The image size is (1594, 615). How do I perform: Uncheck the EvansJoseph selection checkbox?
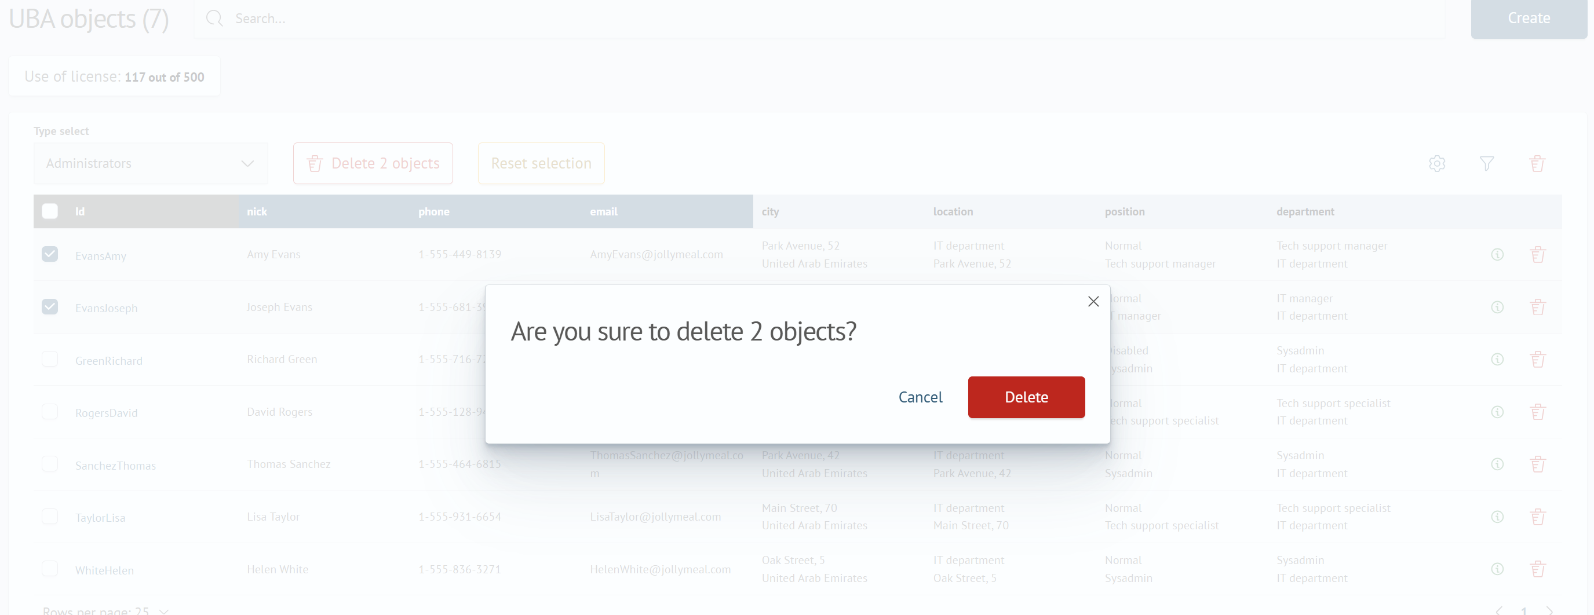coord(49,307)
